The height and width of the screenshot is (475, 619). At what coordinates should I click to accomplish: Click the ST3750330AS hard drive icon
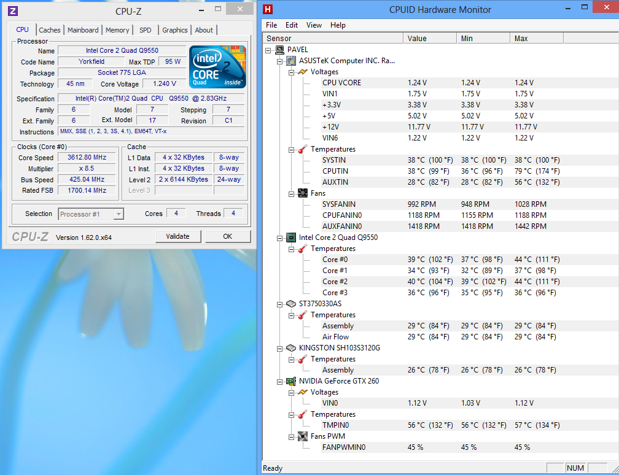tap(291, 304)
